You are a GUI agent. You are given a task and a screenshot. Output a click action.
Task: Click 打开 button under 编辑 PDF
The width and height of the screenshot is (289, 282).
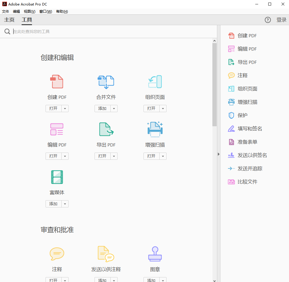(x=54, y=156)
